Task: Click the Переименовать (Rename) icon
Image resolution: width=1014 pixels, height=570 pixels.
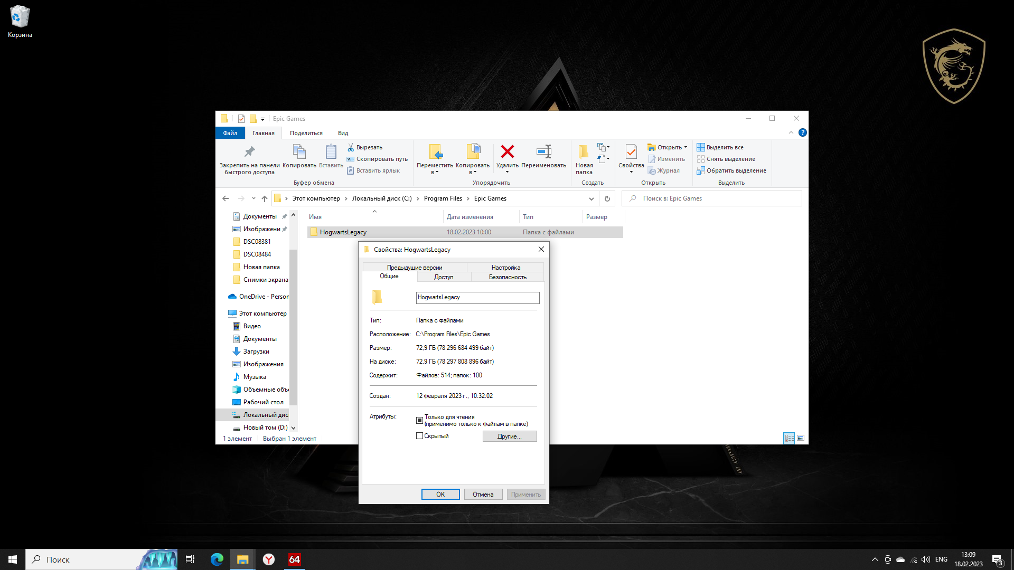Action: click(x=544, y=151)
